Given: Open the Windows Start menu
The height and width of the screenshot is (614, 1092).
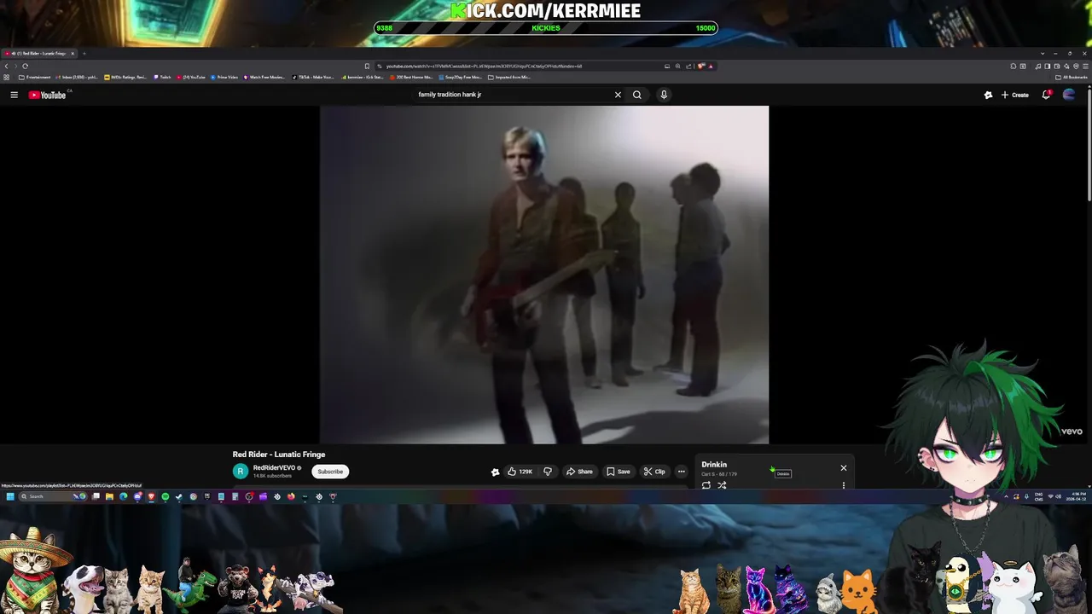Looking at the screenshot, I should tap(11, 496).
